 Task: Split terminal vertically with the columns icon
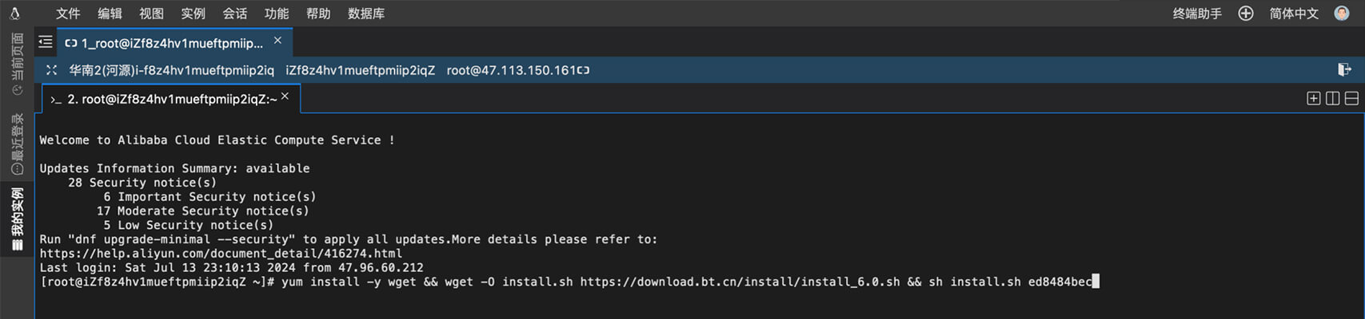1332,98
